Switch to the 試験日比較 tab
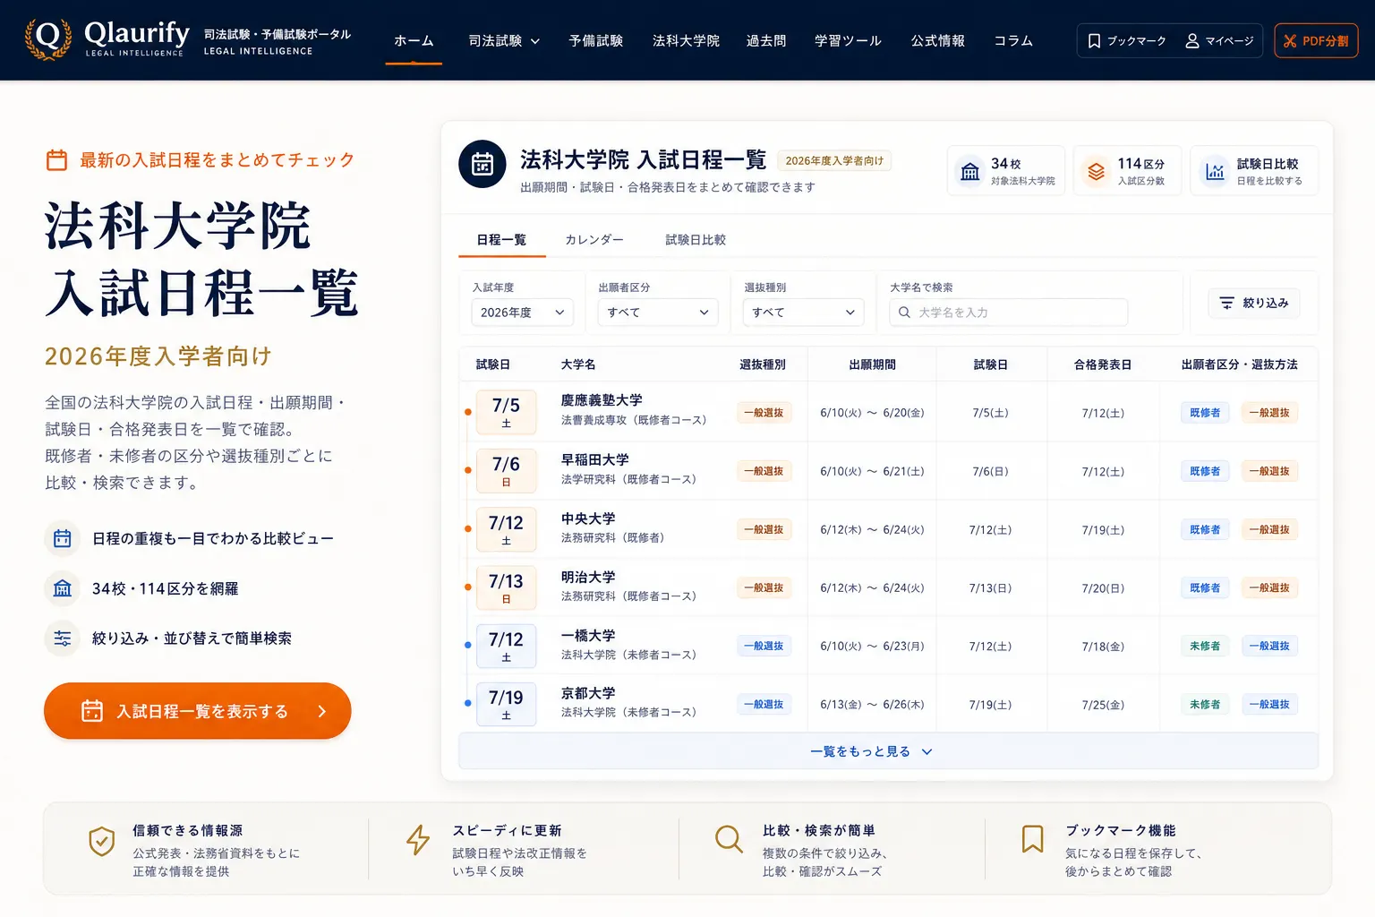 696,240
